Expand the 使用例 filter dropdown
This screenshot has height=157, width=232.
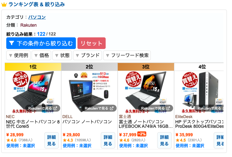[x=18, y=56]
